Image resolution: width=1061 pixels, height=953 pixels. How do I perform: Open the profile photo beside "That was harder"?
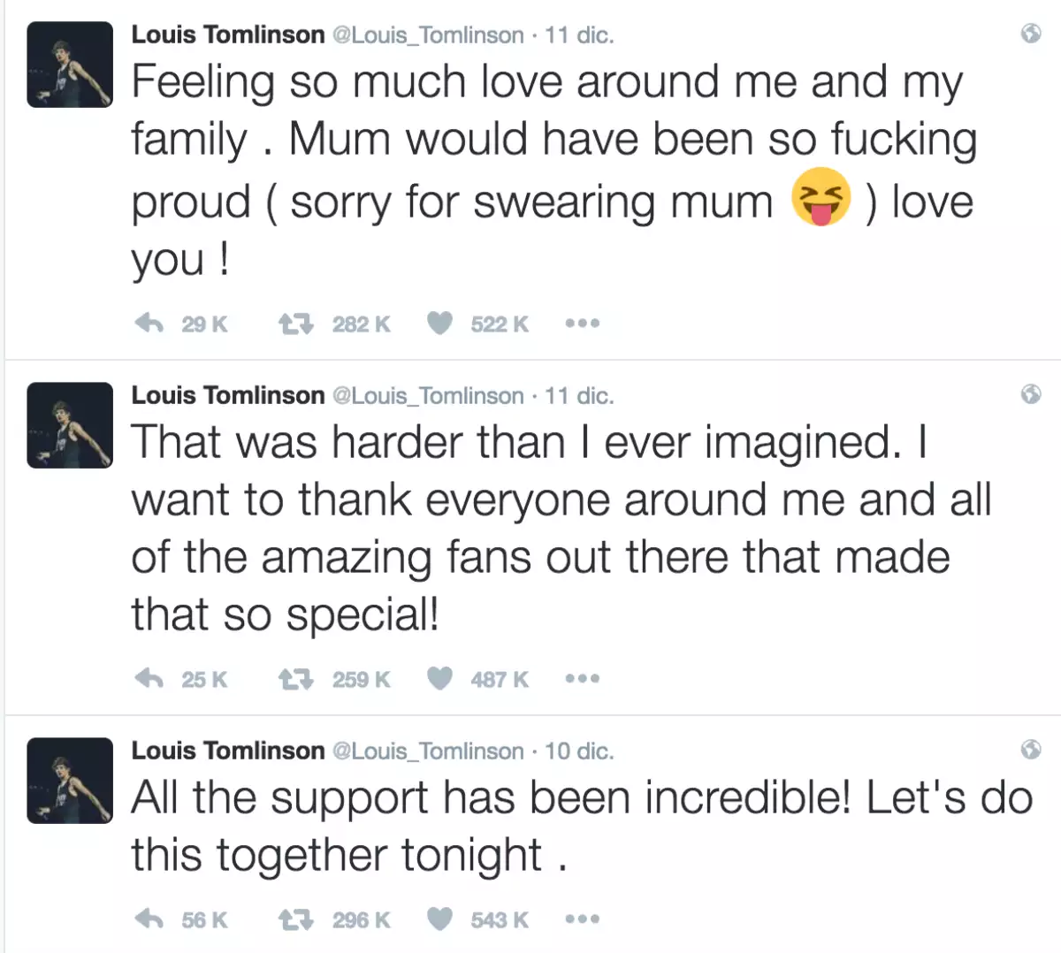70,425
